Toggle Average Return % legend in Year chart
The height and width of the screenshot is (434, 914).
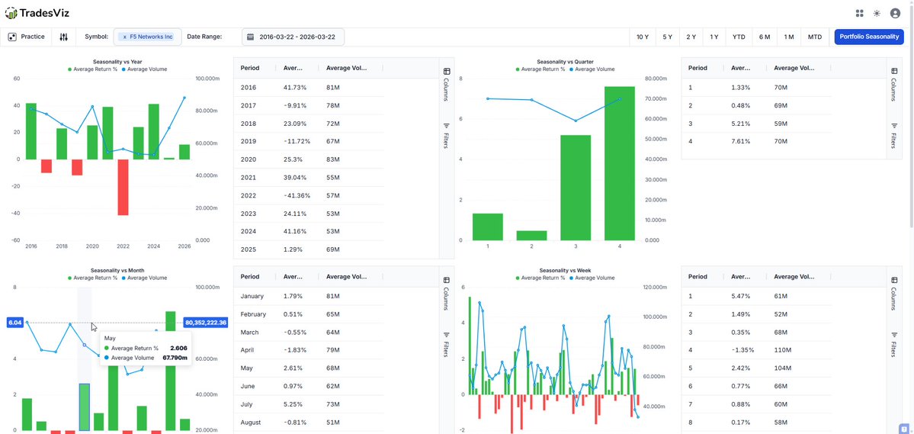[x=92, y=69]
